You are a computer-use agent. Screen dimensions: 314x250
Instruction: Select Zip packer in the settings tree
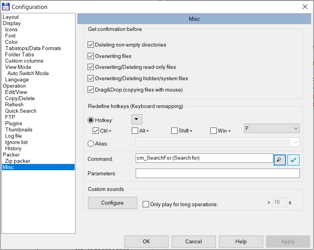18,161
